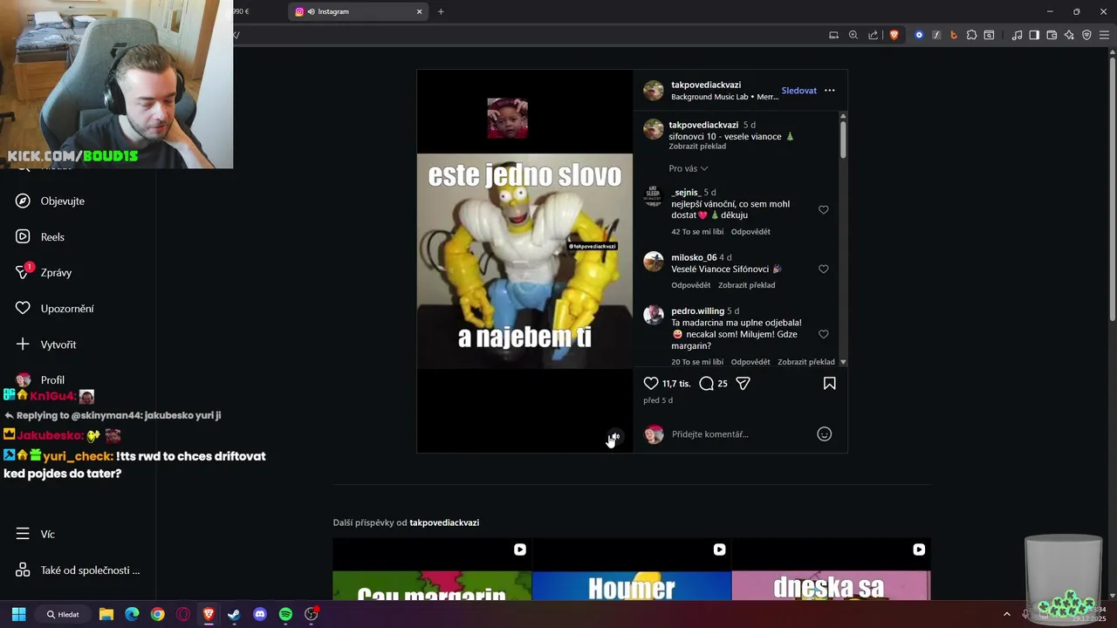Open Také od společnosti Meta menu
Viewport: 1117px width, 628px height.
pos(78,570)
